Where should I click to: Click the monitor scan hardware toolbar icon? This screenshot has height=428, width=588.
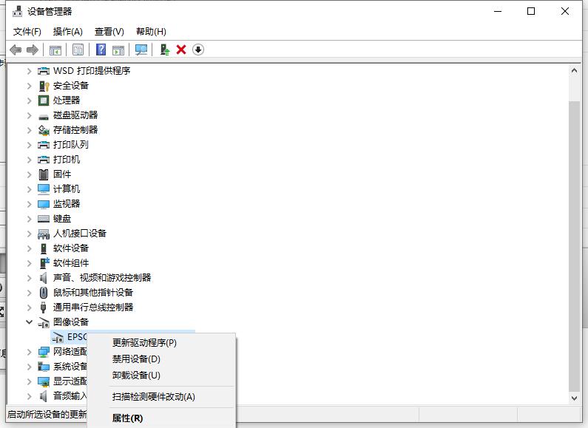[141, 50]
